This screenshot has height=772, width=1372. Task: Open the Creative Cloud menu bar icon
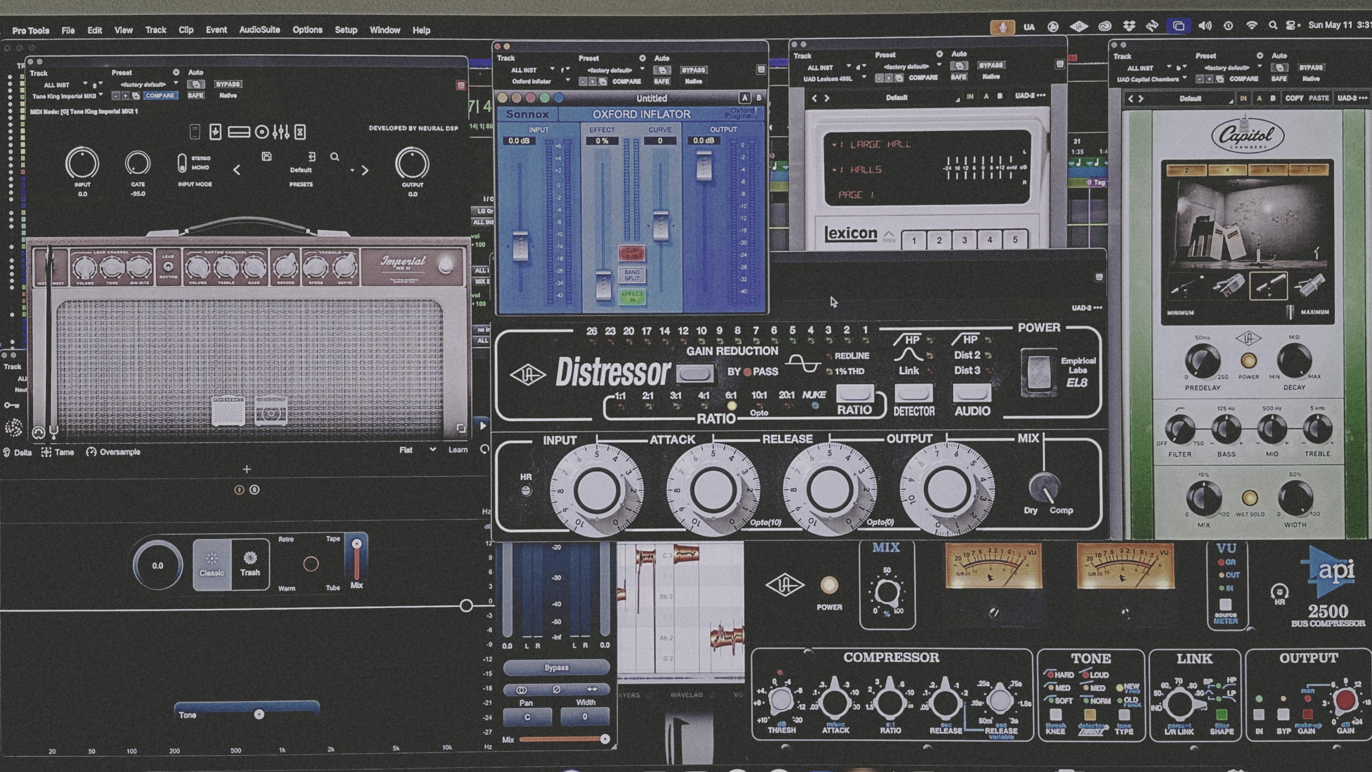tap(1104, 26)
